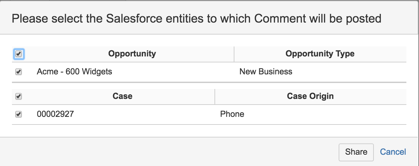Toggle the Opportunity select-all checkbox

[19, 54]
